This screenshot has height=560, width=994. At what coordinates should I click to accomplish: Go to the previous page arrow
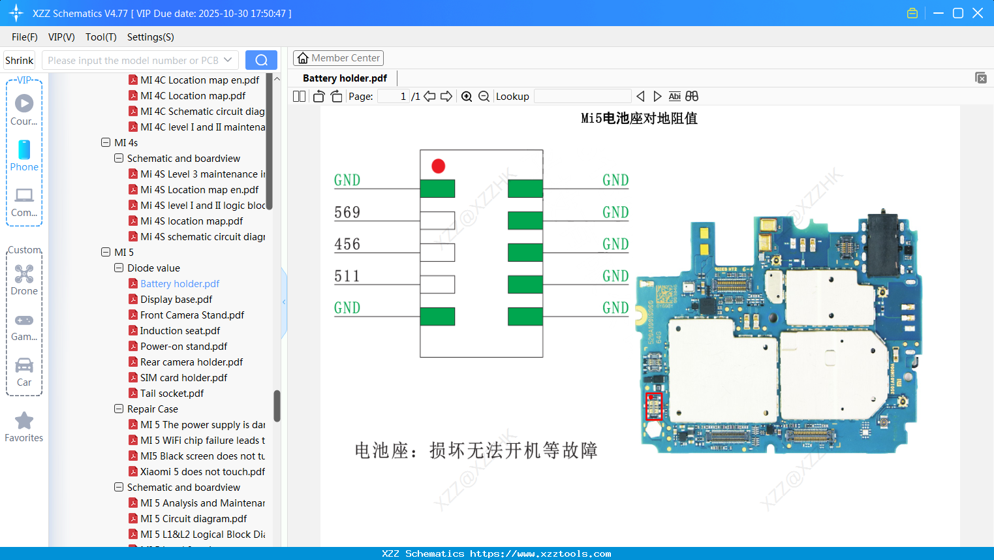[x=429, y=97]
